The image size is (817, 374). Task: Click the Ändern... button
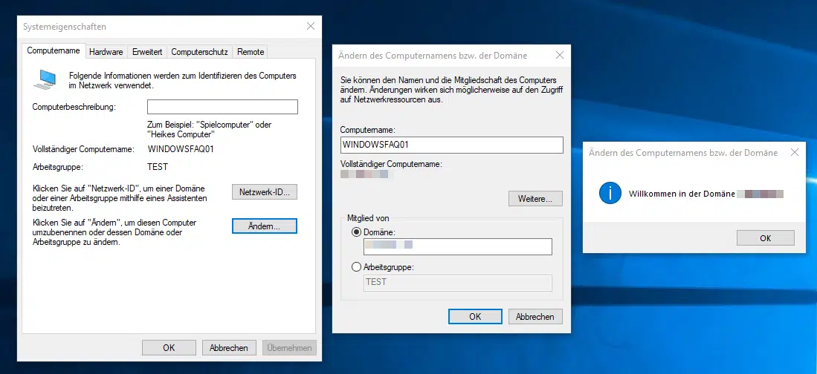(265, 226)
